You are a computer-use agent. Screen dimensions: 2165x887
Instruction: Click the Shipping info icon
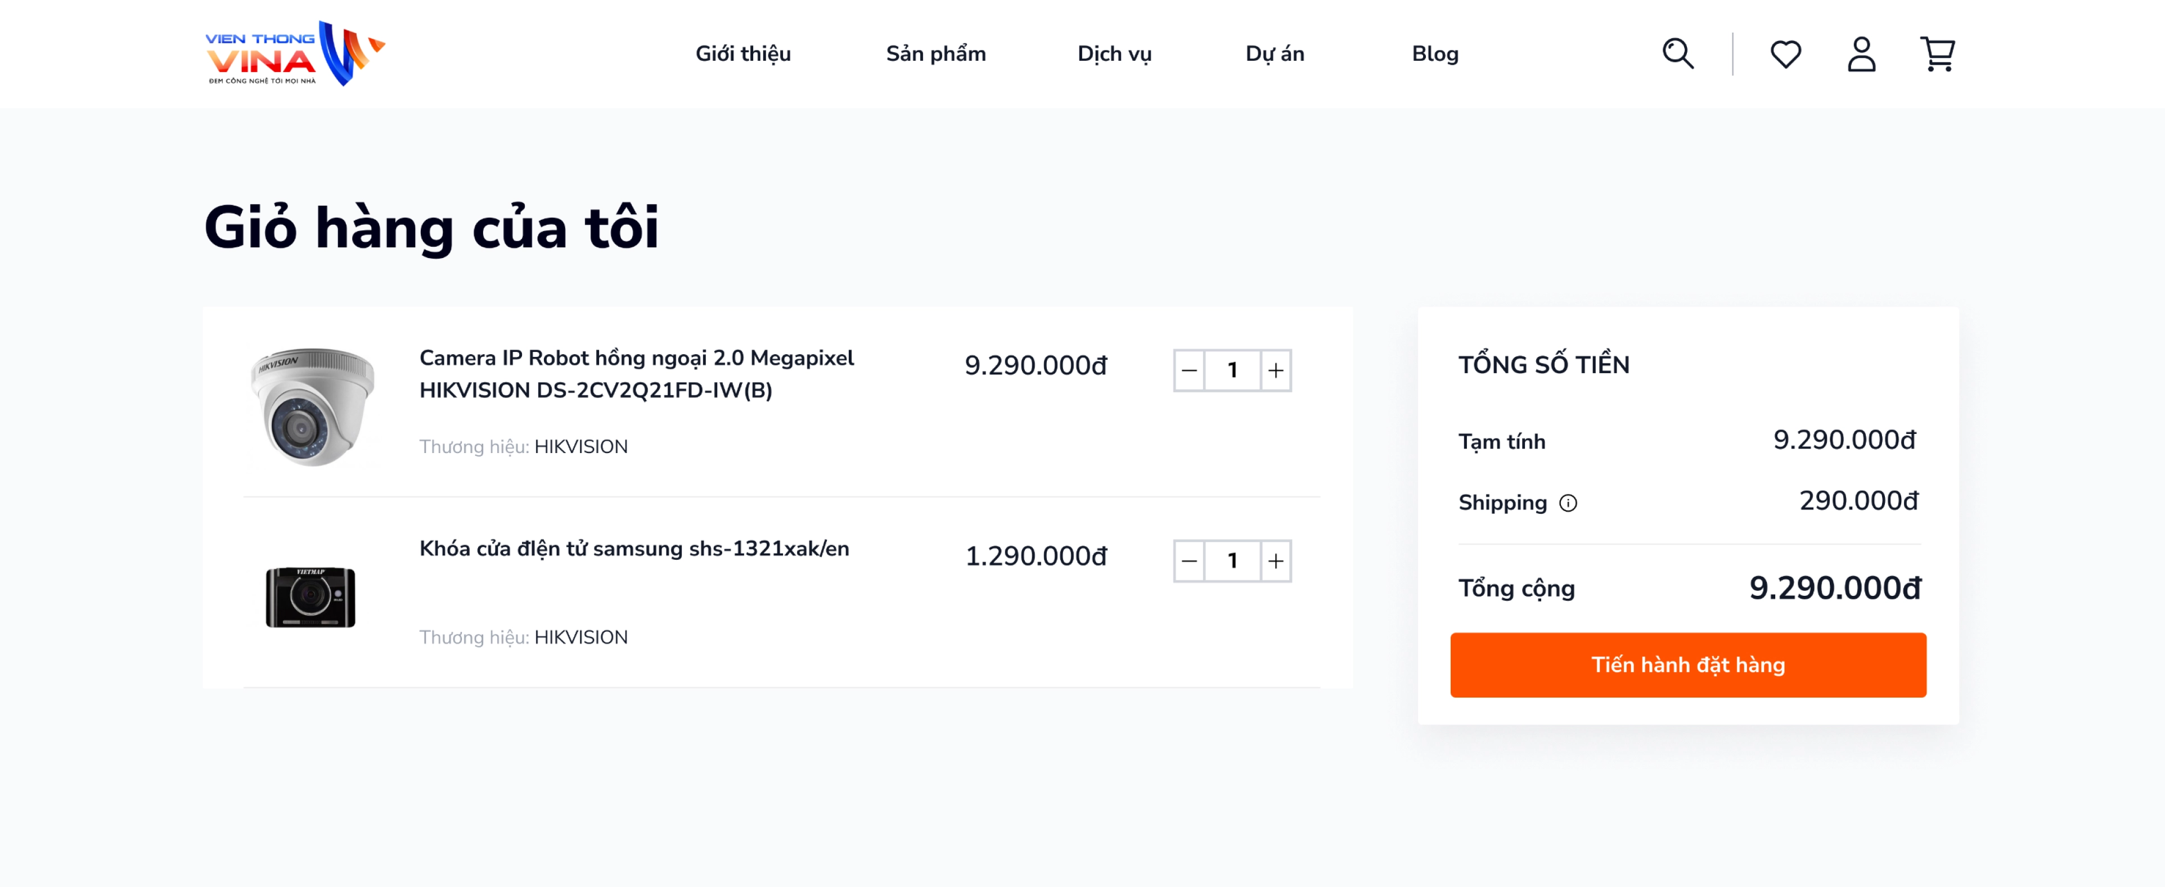1568,503
